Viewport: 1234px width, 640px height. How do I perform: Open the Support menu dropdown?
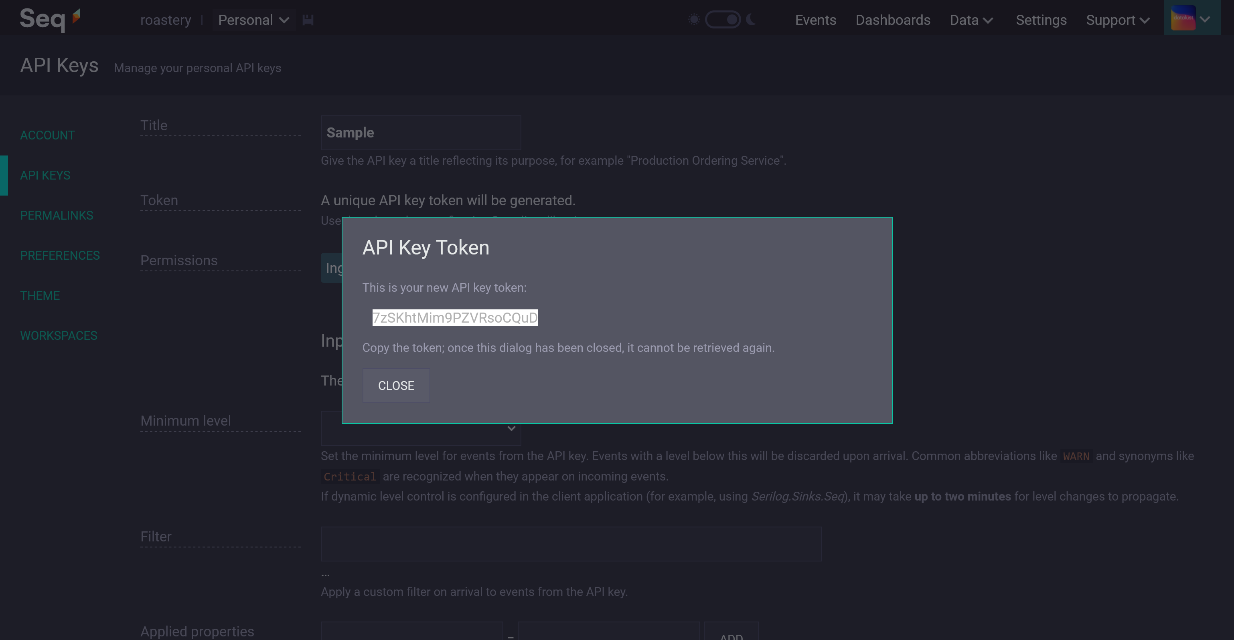tap(1118, 20)
